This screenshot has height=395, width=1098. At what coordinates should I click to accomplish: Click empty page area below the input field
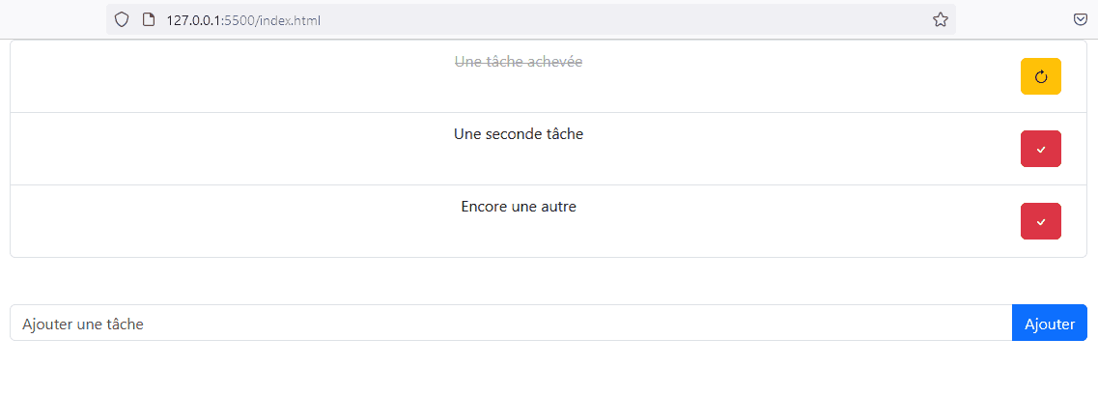[x=549, y=368]
